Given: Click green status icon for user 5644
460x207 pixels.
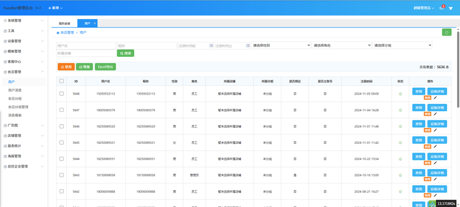Looking at the screenshot, I should tap(400, 159).
